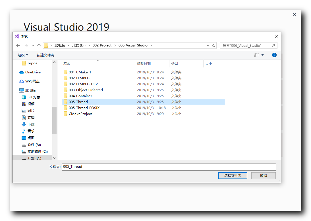311x221 pixels.
Task: Close the Visual Studio 2019 window
Action: [x=295, y=14]
